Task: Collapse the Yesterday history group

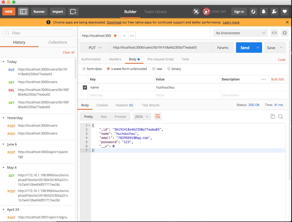Action: 3,118
